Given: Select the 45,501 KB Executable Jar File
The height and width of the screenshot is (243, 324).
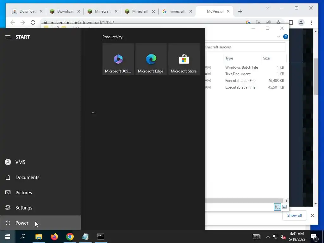Looking at the screenshot, I should pos(246,87).
